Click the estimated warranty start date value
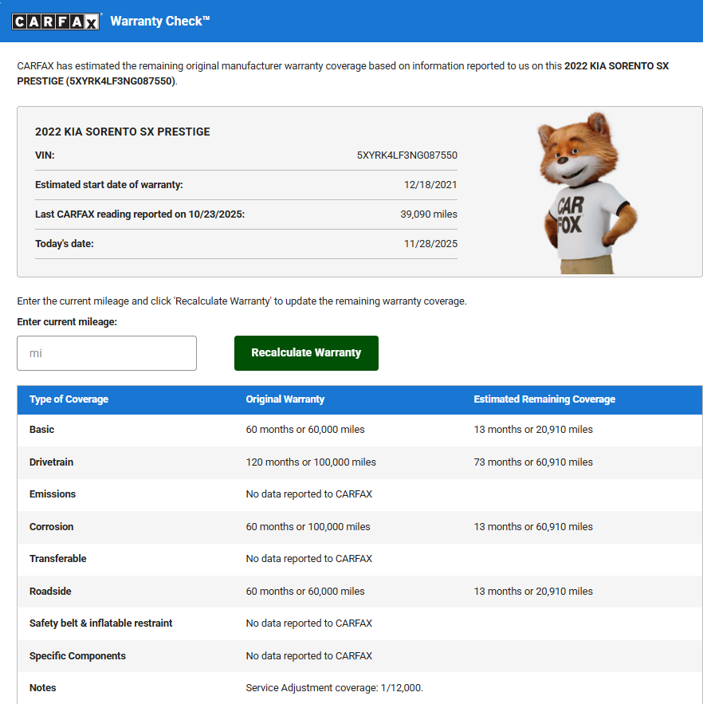Screen dimensions: 703x704 click(x=430, y=185)
